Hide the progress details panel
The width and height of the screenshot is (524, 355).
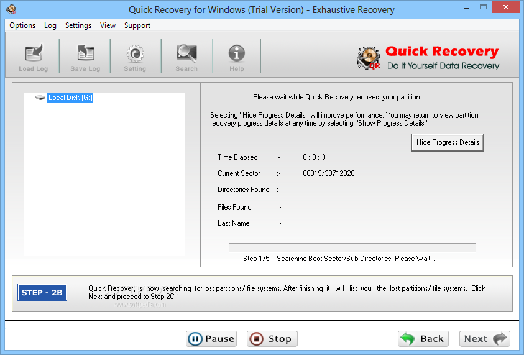click(x=448, y=142)
